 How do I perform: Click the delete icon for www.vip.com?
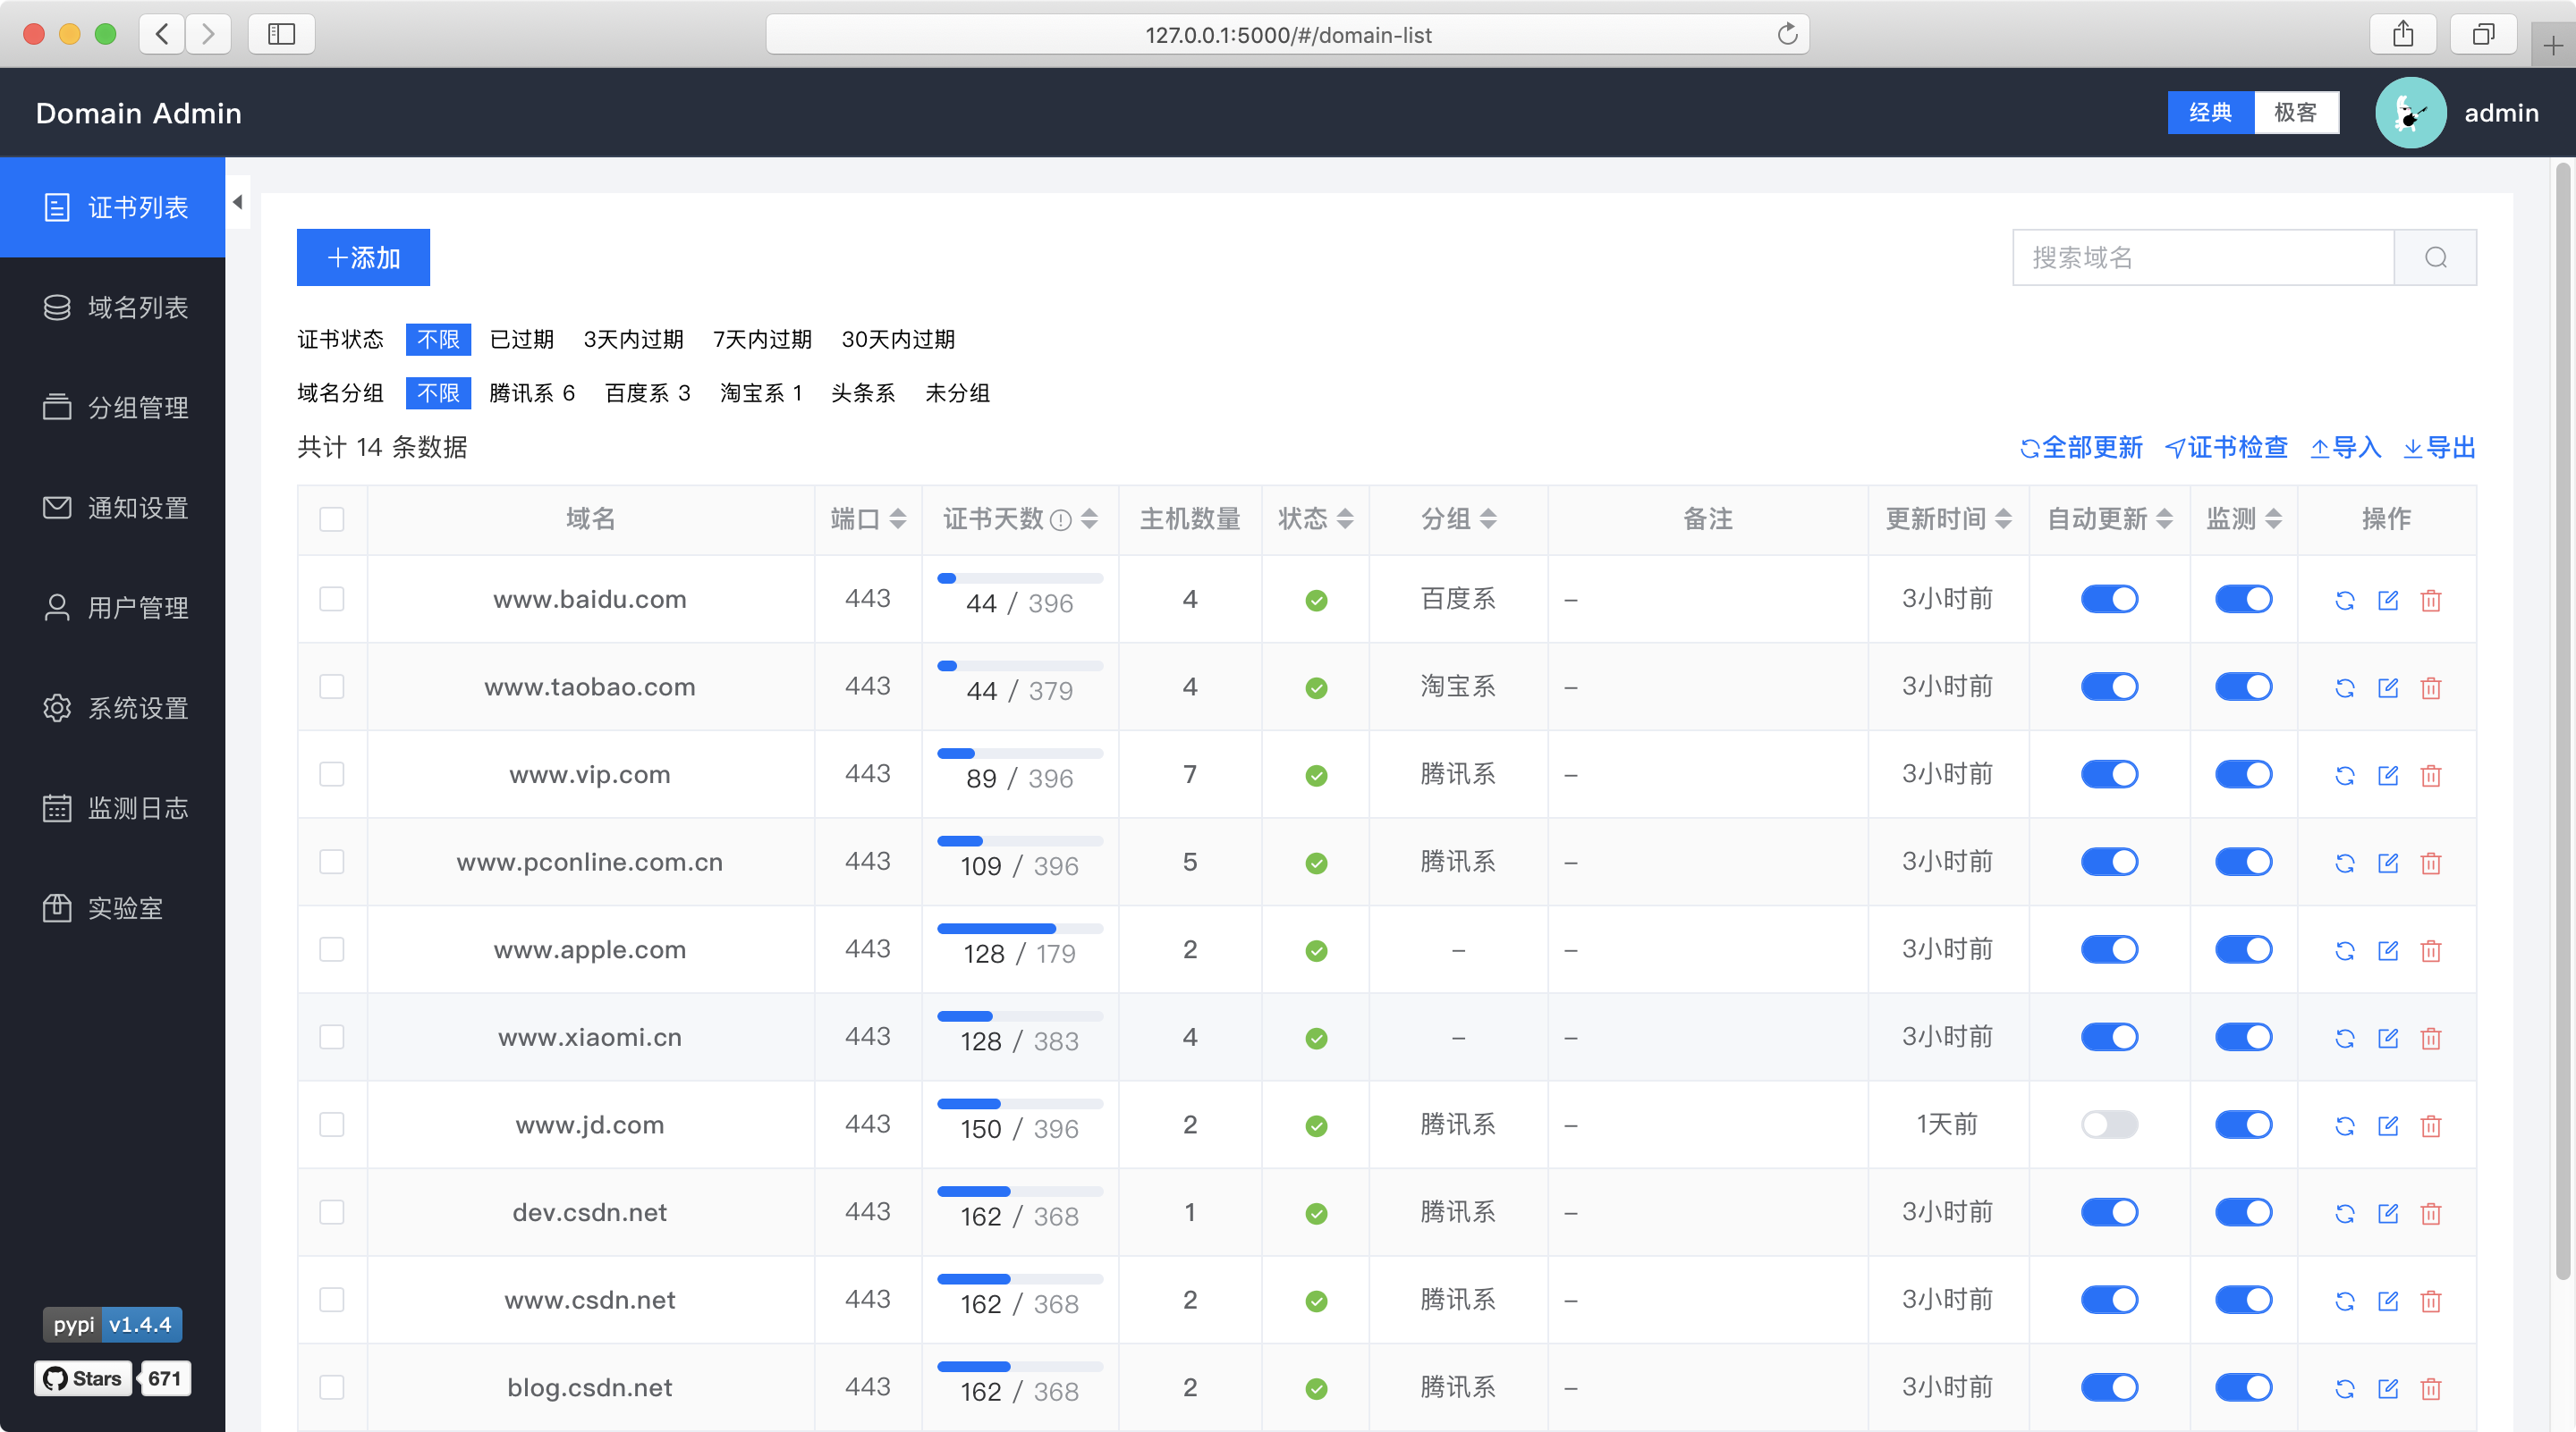coord(2431,774)
